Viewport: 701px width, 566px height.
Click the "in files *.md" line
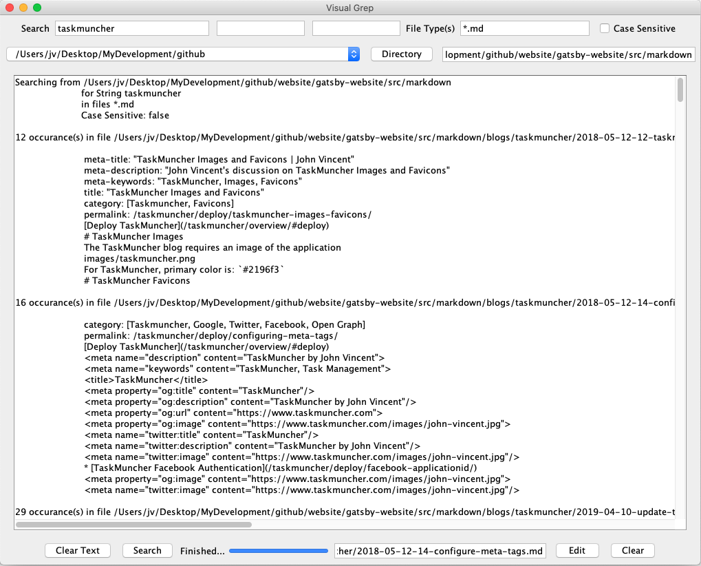(x=107, y=104)
